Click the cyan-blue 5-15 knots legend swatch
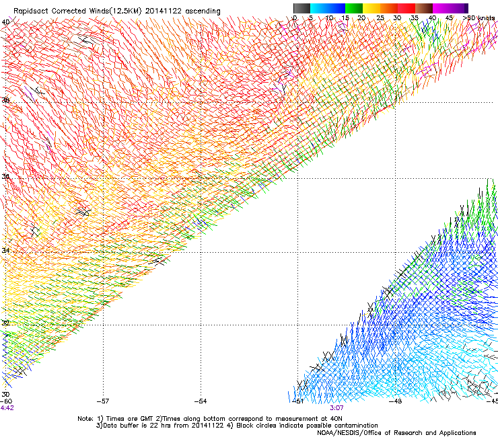 (x=328, y=8)
